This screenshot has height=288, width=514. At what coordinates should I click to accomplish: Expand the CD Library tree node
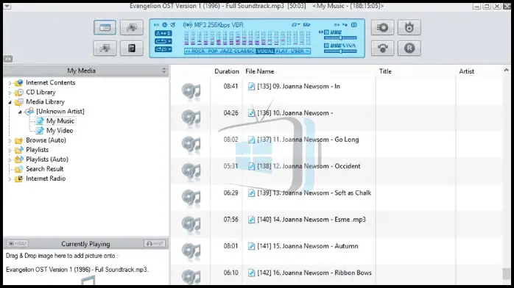[x=10, y=93]
